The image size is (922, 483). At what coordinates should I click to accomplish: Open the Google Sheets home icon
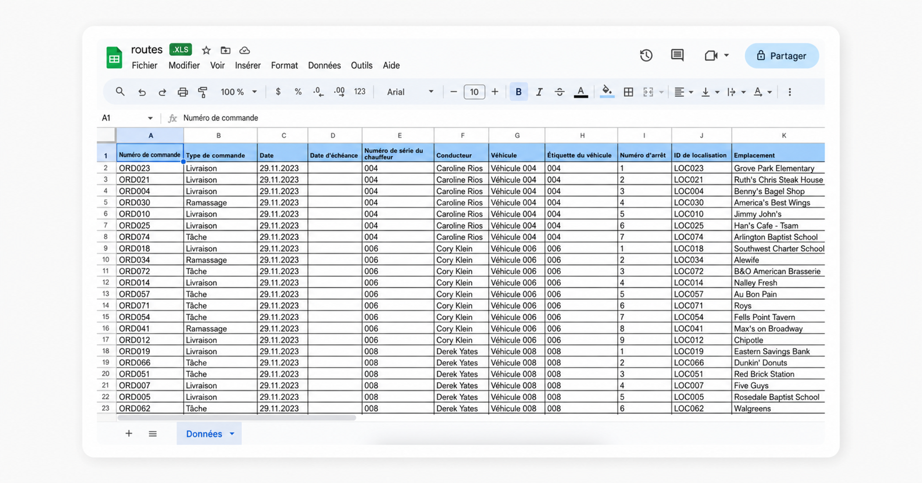(x=114, y=57)
